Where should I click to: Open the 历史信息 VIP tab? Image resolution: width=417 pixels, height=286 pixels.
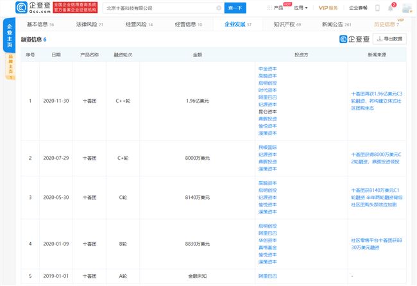click(386, 24)
